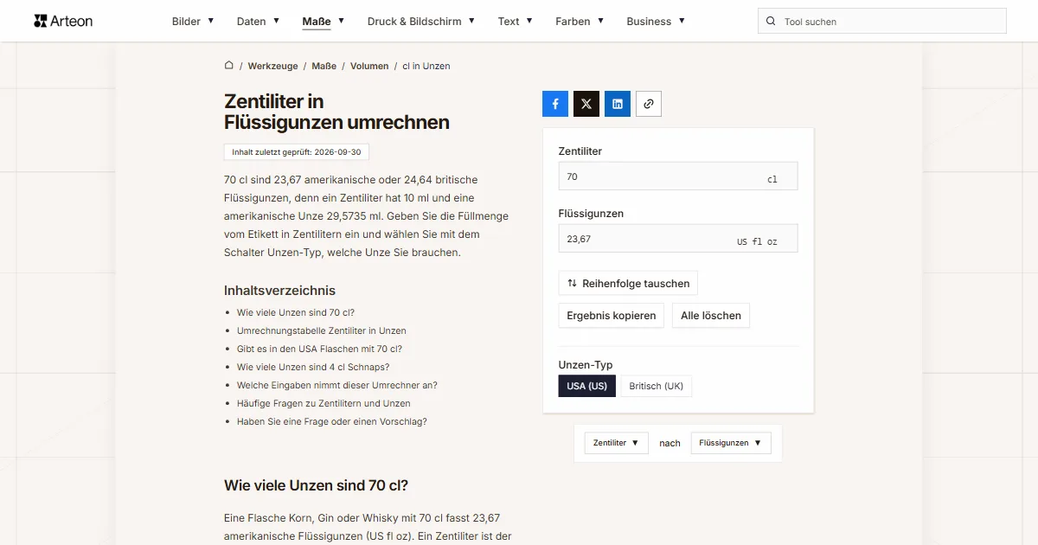Jump to 'Haben Sie eine Frage oder einen Vorschlag?'
Viewport: 1038px width, 545px height.
pyautogui.click(x=332, y=421)
